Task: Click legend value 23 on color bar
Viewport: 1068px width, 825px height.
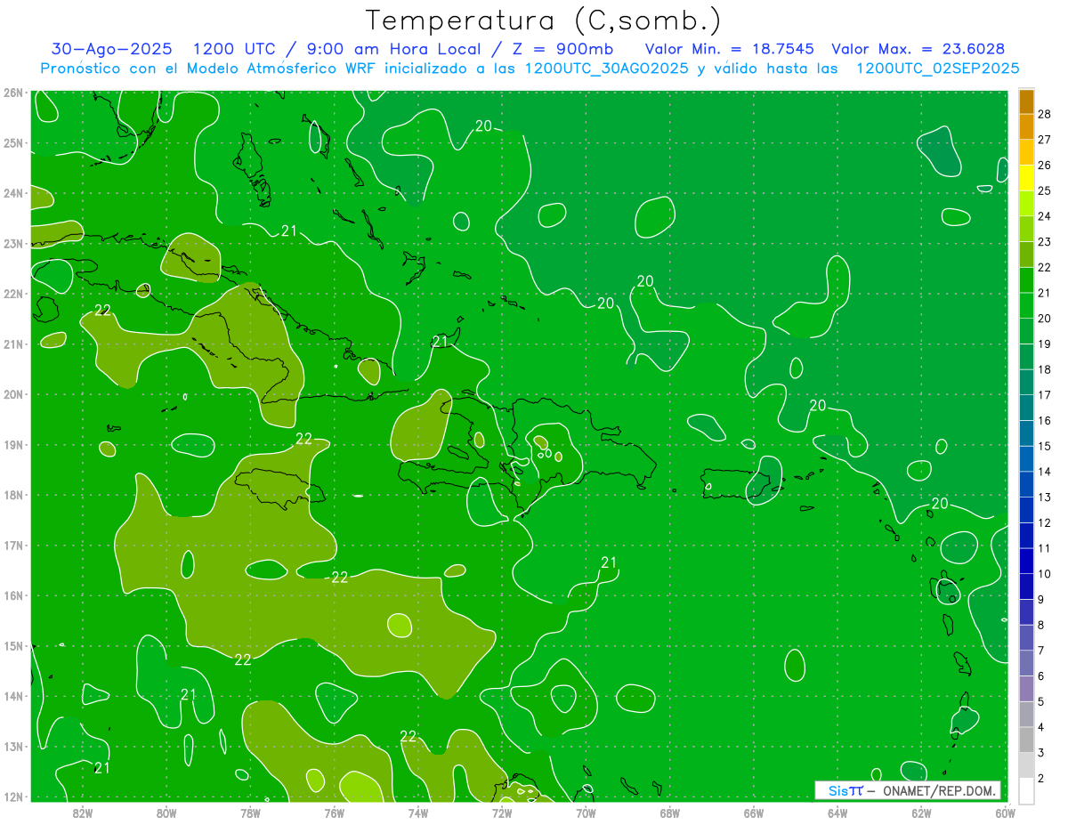Action: tap(1044, 242)
